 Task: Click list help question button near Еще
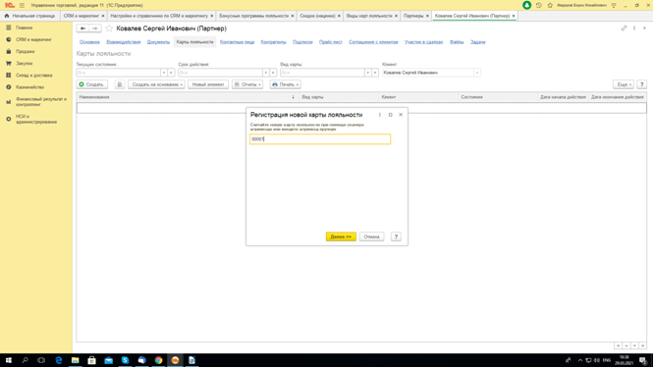pos(642,84)
